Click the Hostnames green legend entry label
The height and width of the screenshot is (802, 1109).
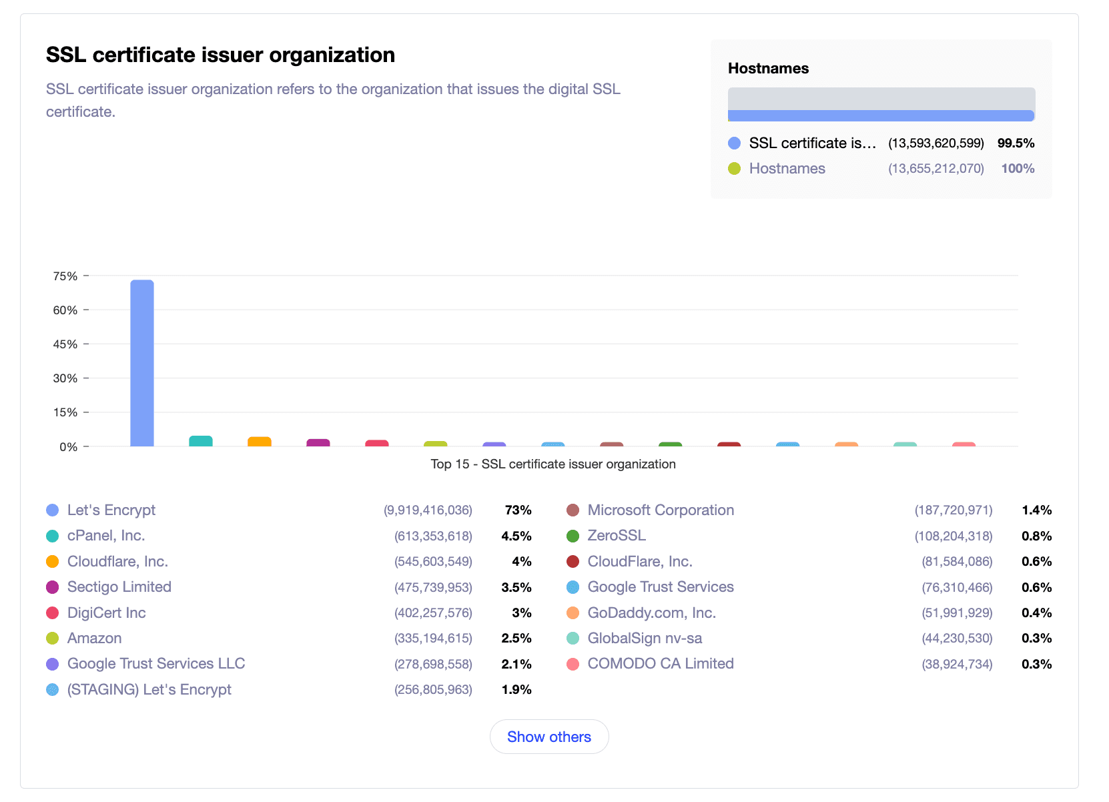click(x=787, y=169)
